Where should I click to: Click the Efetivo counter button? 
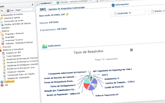[x=156, y=11]
